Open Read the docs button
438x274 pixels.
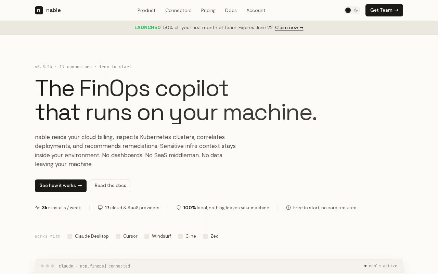pyautogui.click(x=111, y=186)
